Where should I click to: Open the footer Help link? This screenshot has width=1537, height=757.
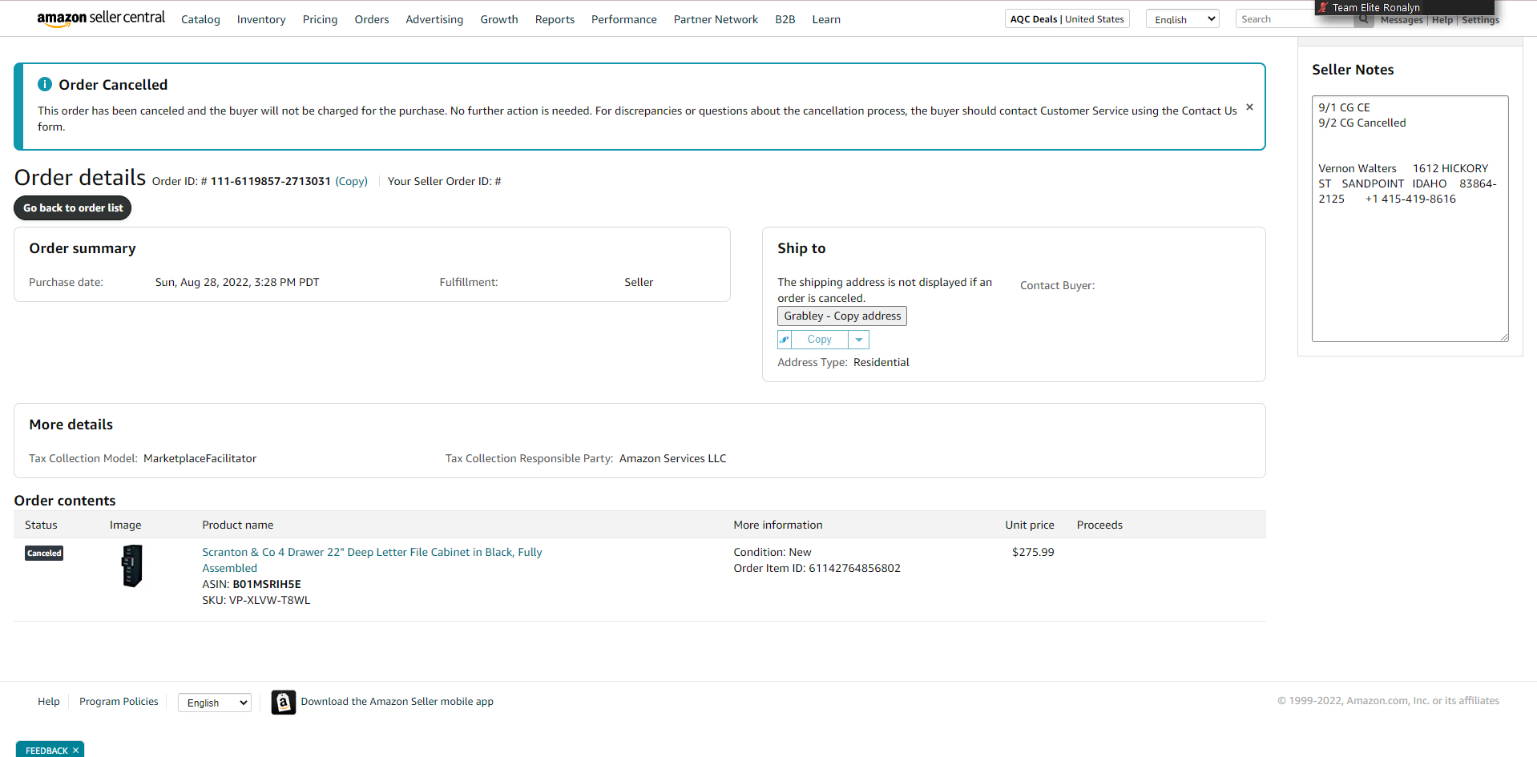[49, 702]
